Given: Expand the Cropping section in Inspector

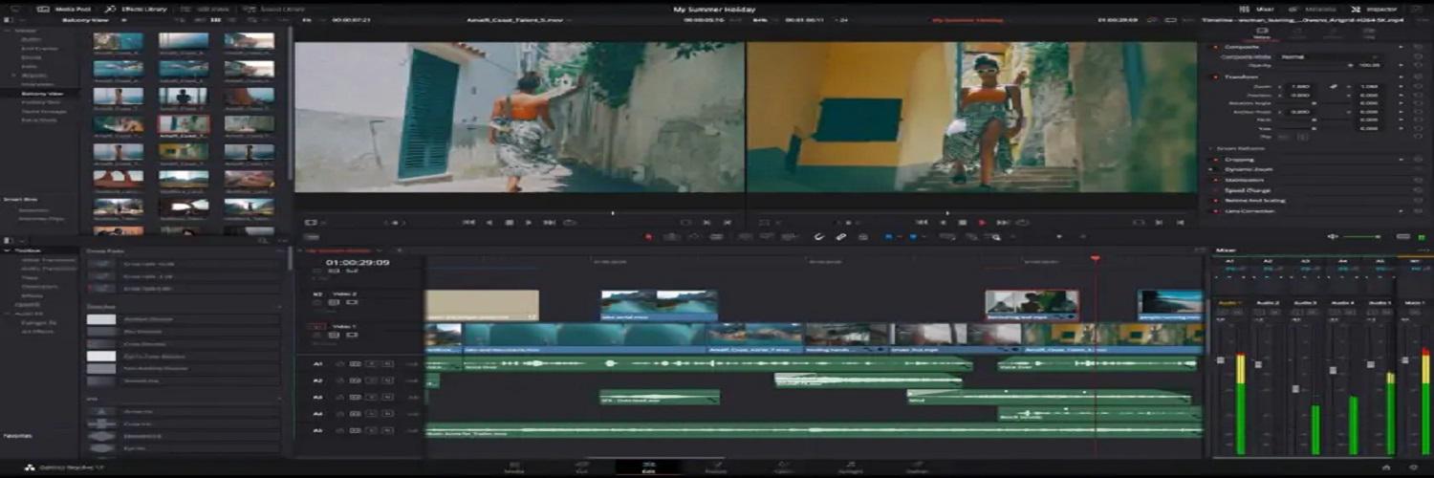Looking at the screenshot, I should (x=1238, y=159).
